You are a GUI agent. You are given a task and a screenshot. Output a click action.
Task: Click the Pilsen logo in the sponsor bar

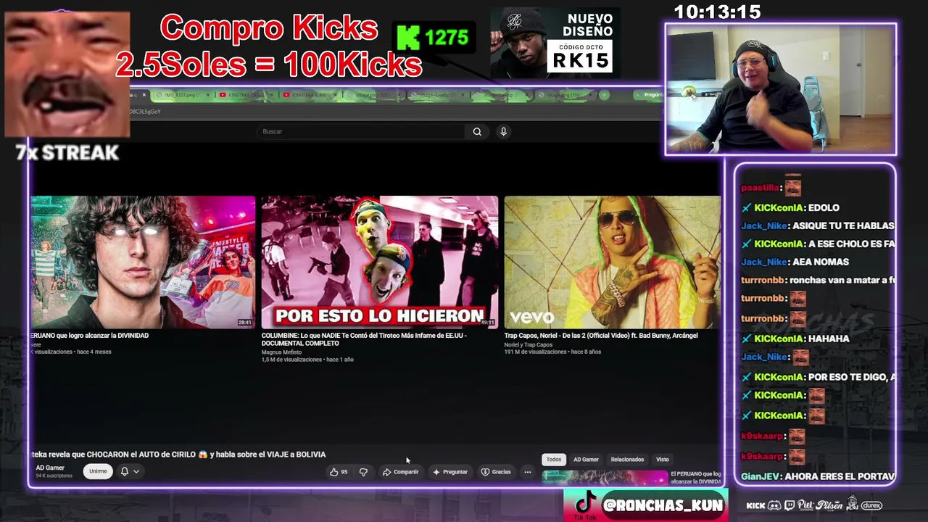(x=829, y=505)
